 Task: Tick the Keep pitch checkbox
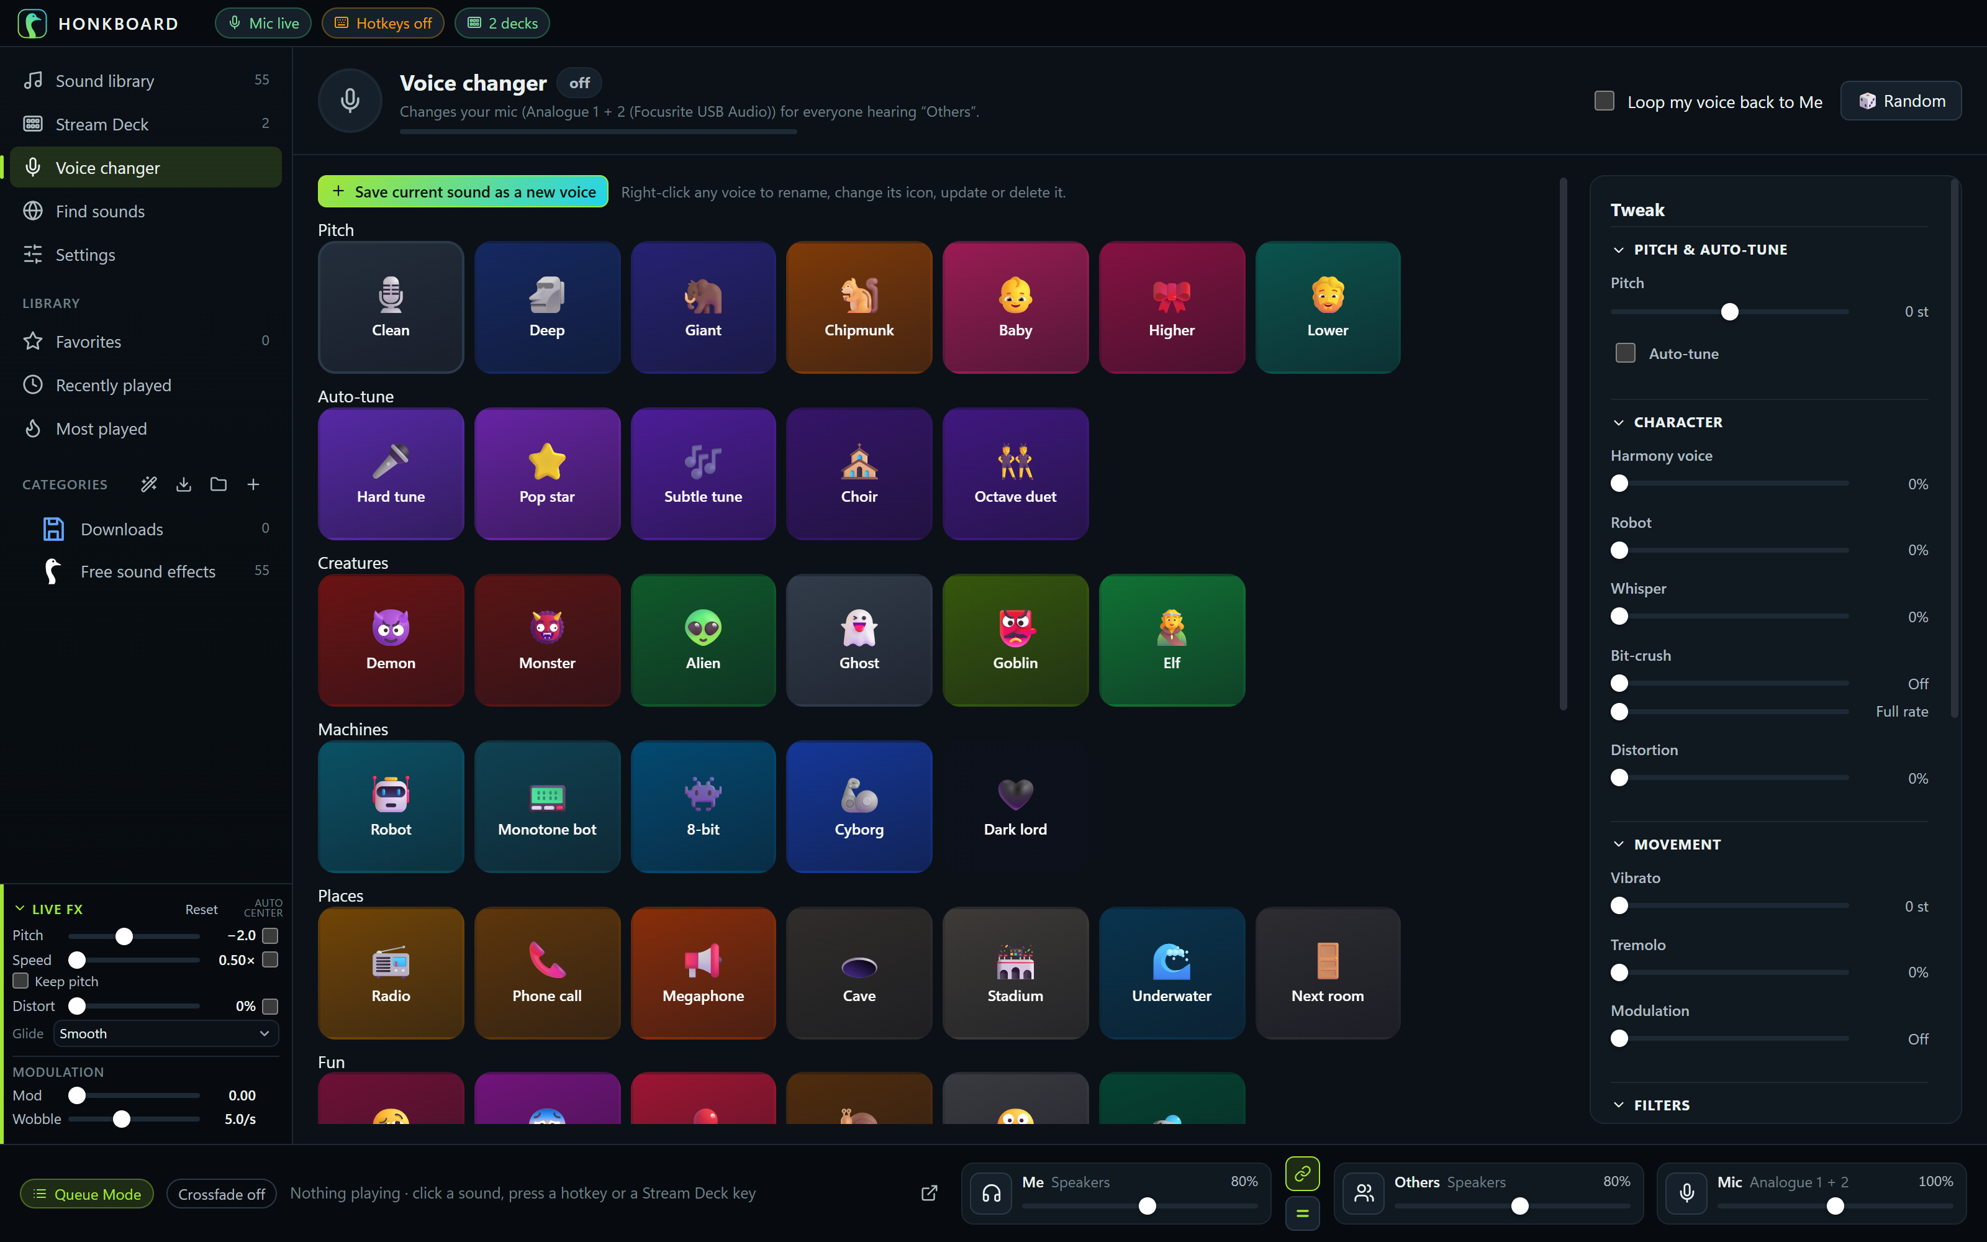pyautogui.click(x=20, y=981)
